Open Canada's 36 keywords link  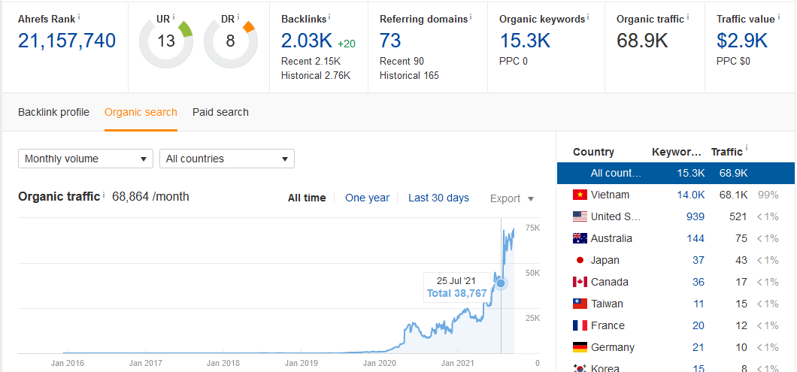(x=699, y=282)
